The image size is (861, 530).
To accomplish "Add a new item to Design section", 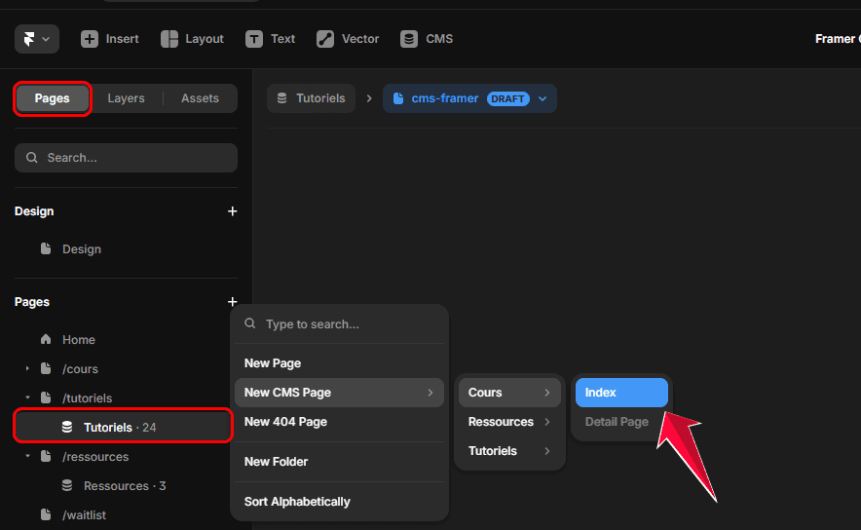I will tap(232, 211).
